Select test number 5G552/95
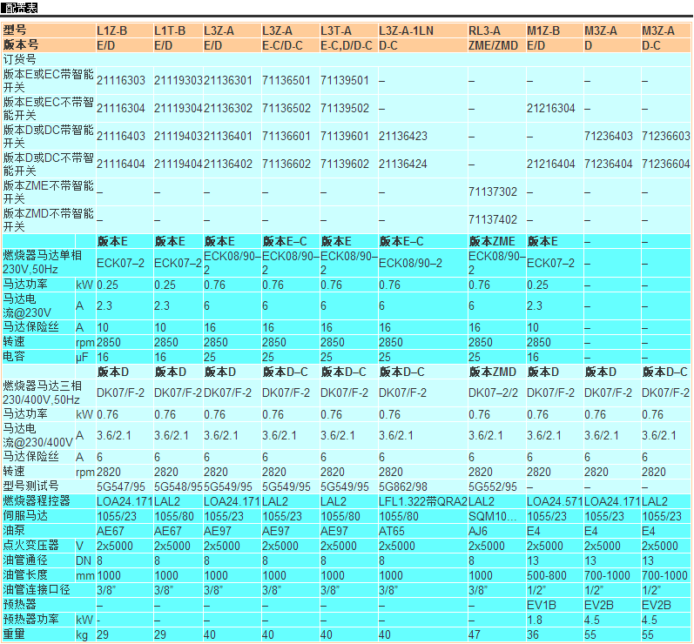 (493, 487)
